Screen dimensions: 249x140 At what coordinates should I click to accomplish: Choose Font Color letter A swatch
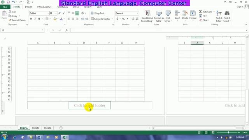coord(61,19)
